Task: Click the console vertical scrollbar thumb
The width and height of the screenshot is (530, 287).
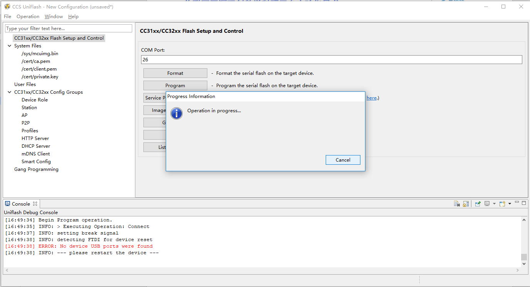Action: pyautogui.click(x=524, y=257)
